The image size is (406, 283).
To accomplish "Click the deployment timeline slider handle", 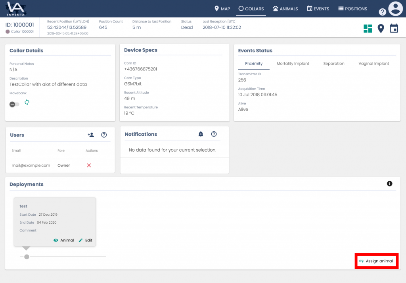I will click(x=27, y=257).
